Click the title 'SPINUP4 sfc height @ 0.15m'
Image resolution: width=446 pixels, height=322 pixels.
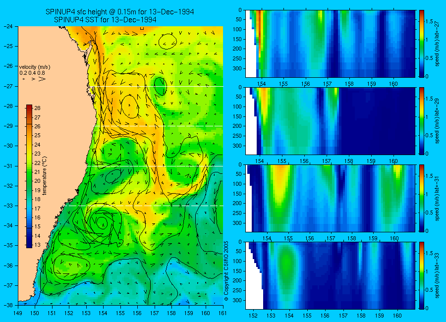pyautogui.click(x=91, y=12)
